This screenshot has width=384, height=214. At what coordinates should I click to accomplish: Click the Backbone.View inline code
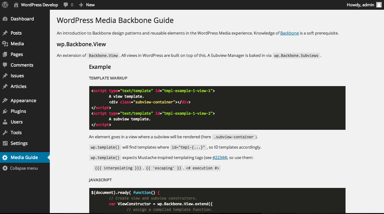103,56
